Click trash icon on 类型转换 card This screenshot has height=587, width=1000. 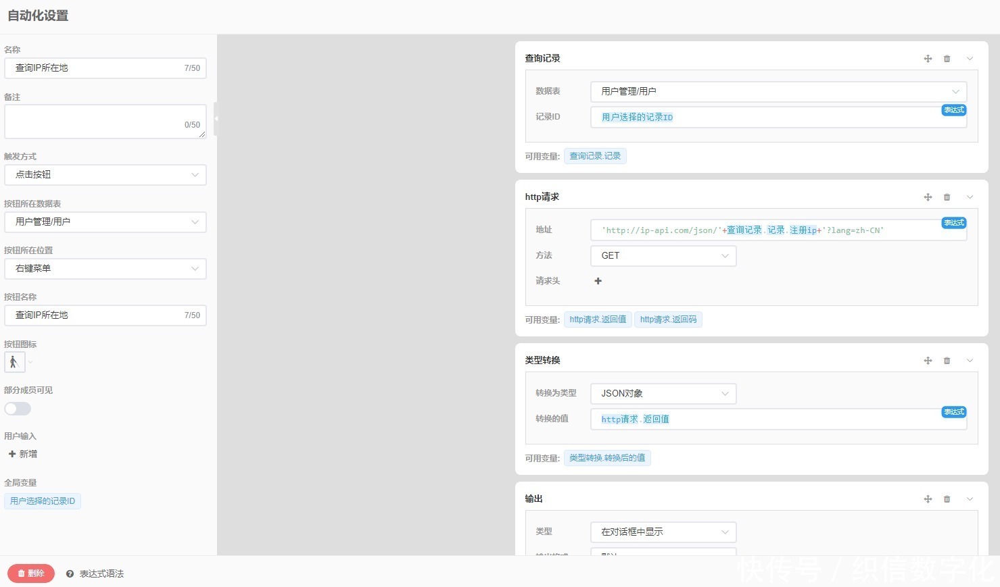(x=947, y=361)
